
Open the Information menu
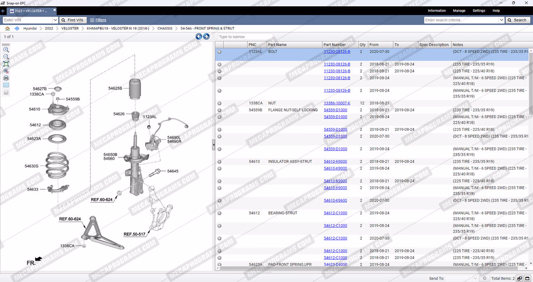point(437,11)
